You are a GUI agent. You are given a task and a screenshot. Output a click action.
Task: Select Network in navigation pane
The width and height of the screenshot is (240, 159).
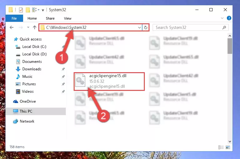click(x=24, y=121)
